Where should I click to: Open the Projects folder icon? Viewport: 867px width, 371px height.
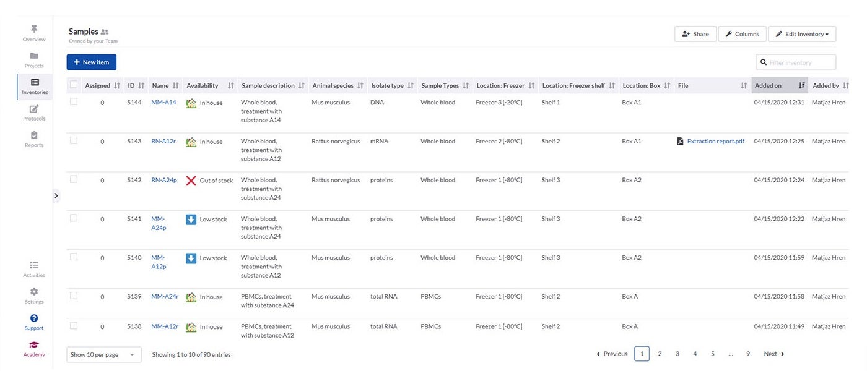click(34, 56)
